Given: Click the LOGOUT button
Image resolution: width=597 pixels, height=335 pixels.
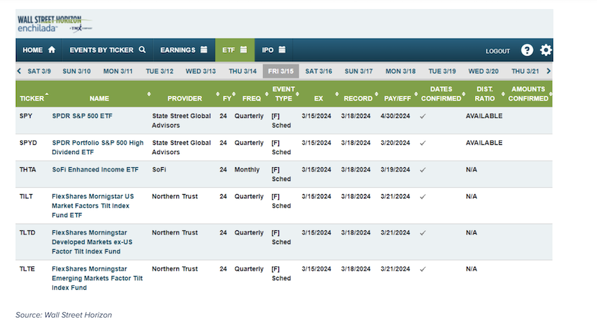Looking at the screenshot, I should click(498, 51).
